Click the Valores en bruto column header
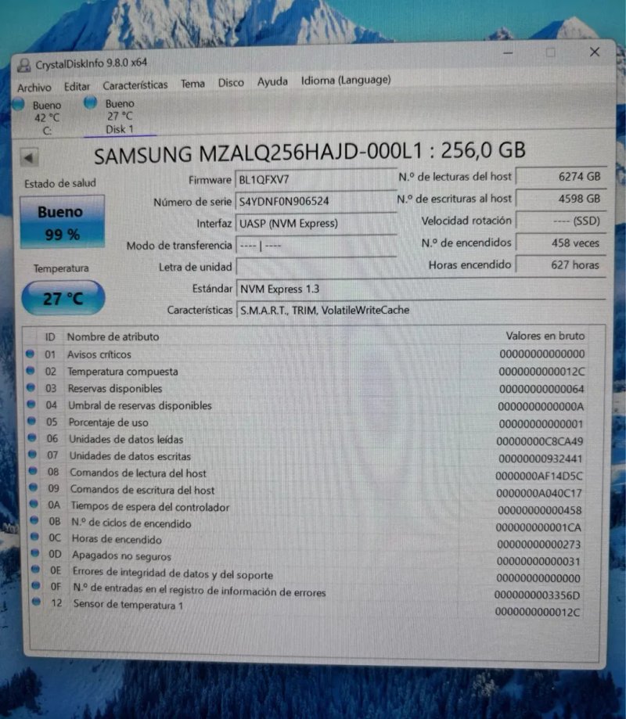This screenshot has width=626, height=719. point(545,336)
